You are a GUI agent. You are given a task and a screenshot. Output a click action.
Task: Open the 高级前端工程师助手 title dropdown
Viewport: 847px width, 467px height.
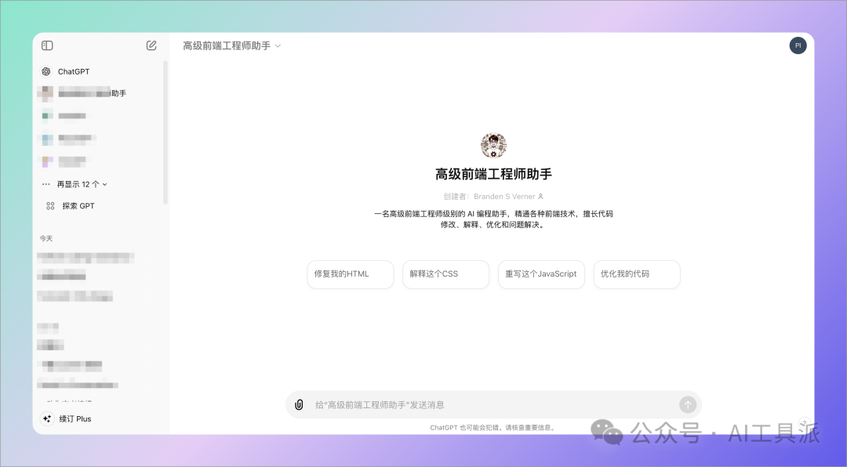(x=231, y=46)
